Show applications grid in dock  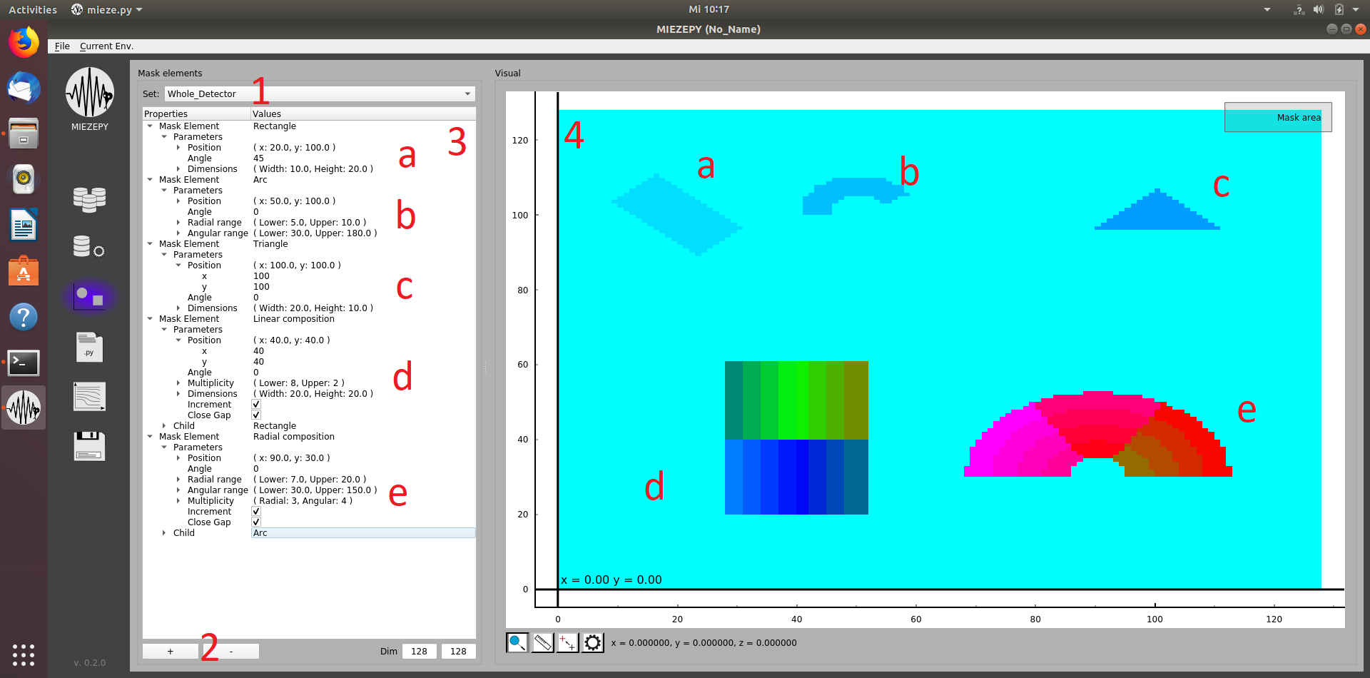[x=24, y=654]
